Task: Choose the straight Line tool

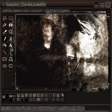Action: tap(5, 52)
